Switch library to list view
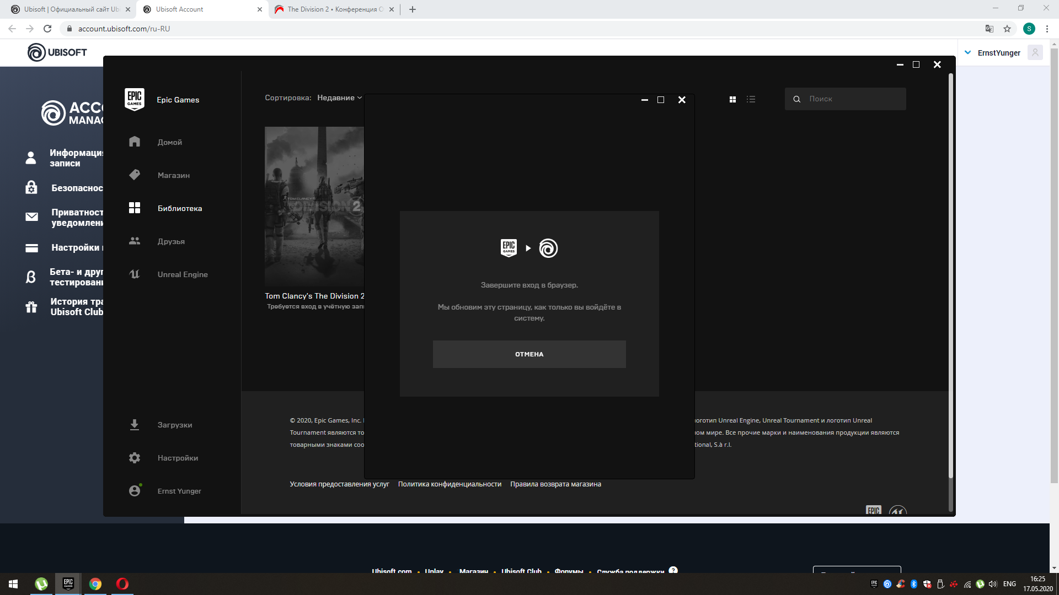This screenshot has width=1059, height=595. (751, 99)
